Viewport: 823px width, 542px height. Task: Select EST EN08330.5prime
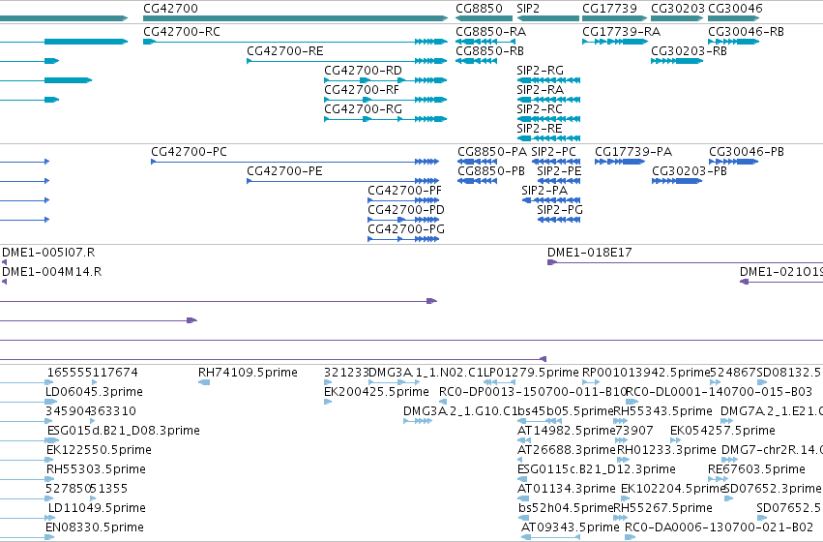coord(95,527)
